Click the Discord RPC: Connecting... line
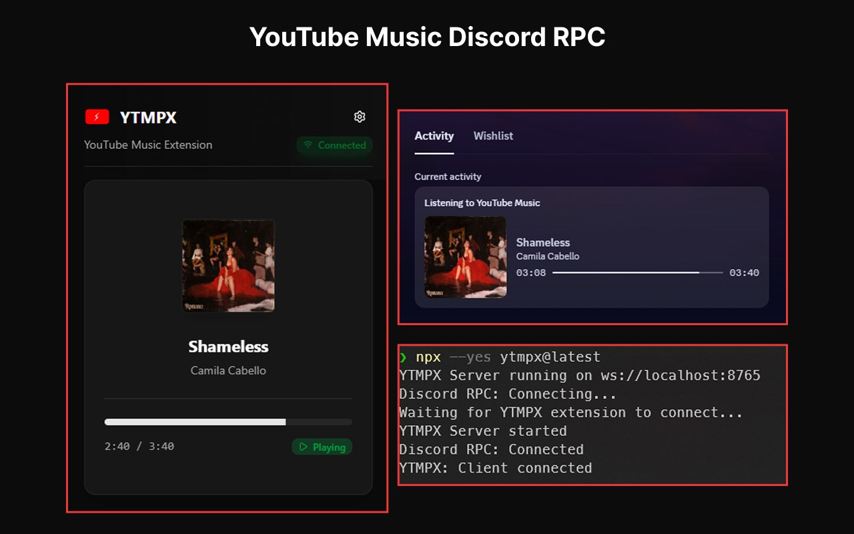854x534 pixels. [508, 394]
